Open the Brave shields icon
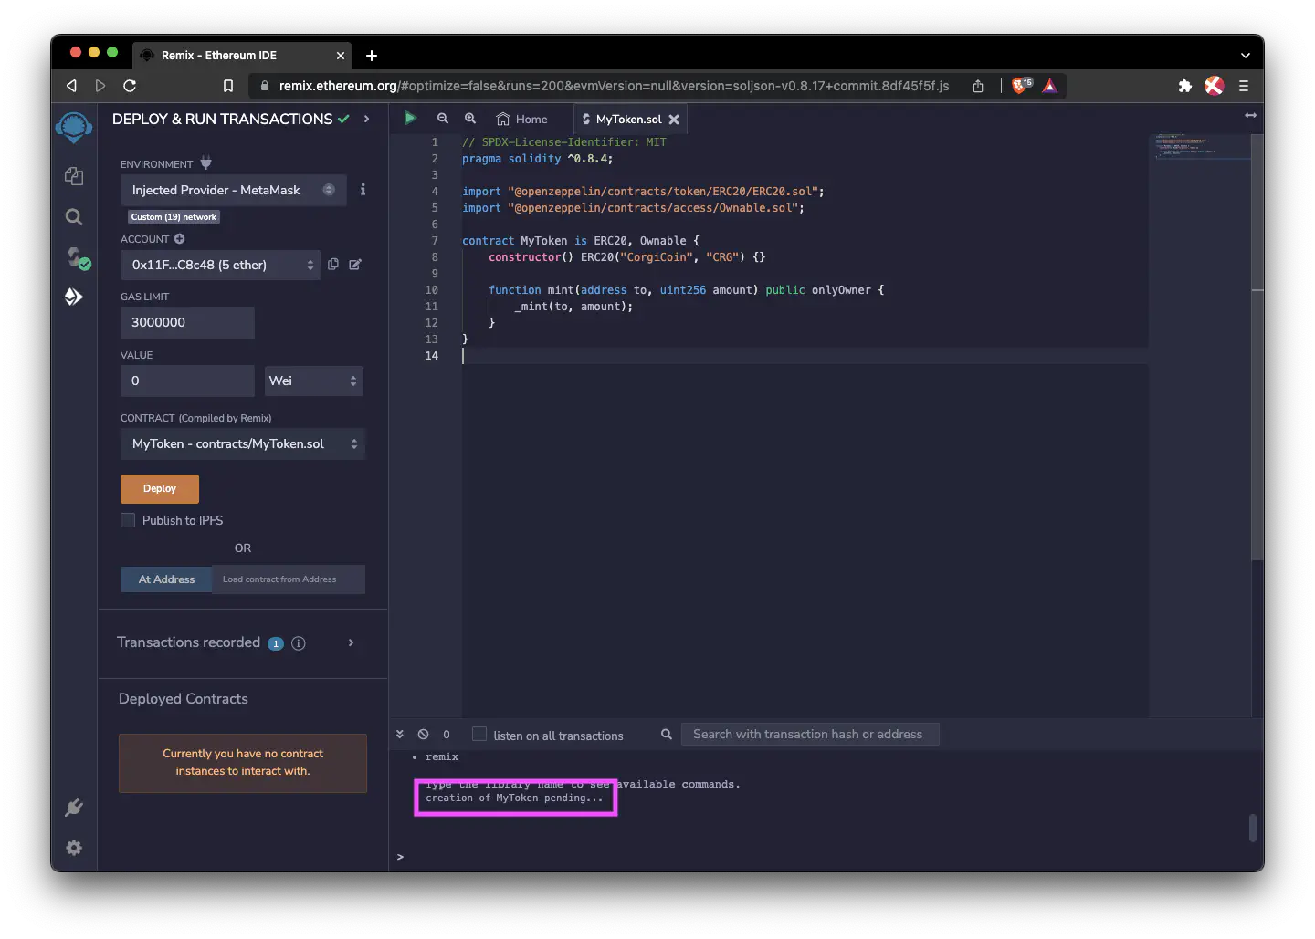This screenshot has width=1315, height=939. (x=1021, y=86)
